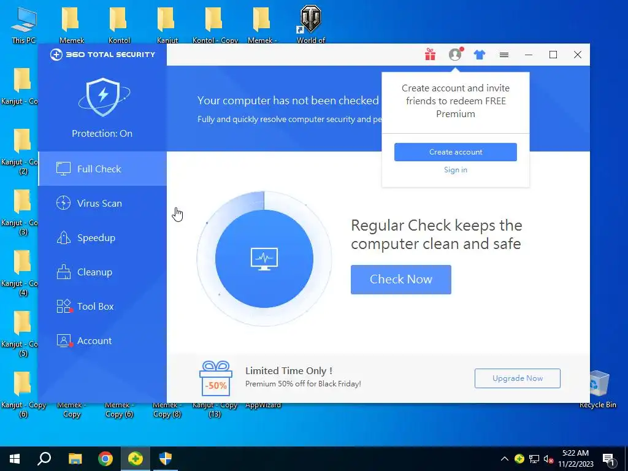Select the World of Tanks shortcut
628x471 pixels.
coord(311,24)
